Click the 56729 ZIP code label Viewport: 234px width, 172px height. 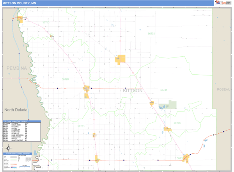tap(177, 123)
